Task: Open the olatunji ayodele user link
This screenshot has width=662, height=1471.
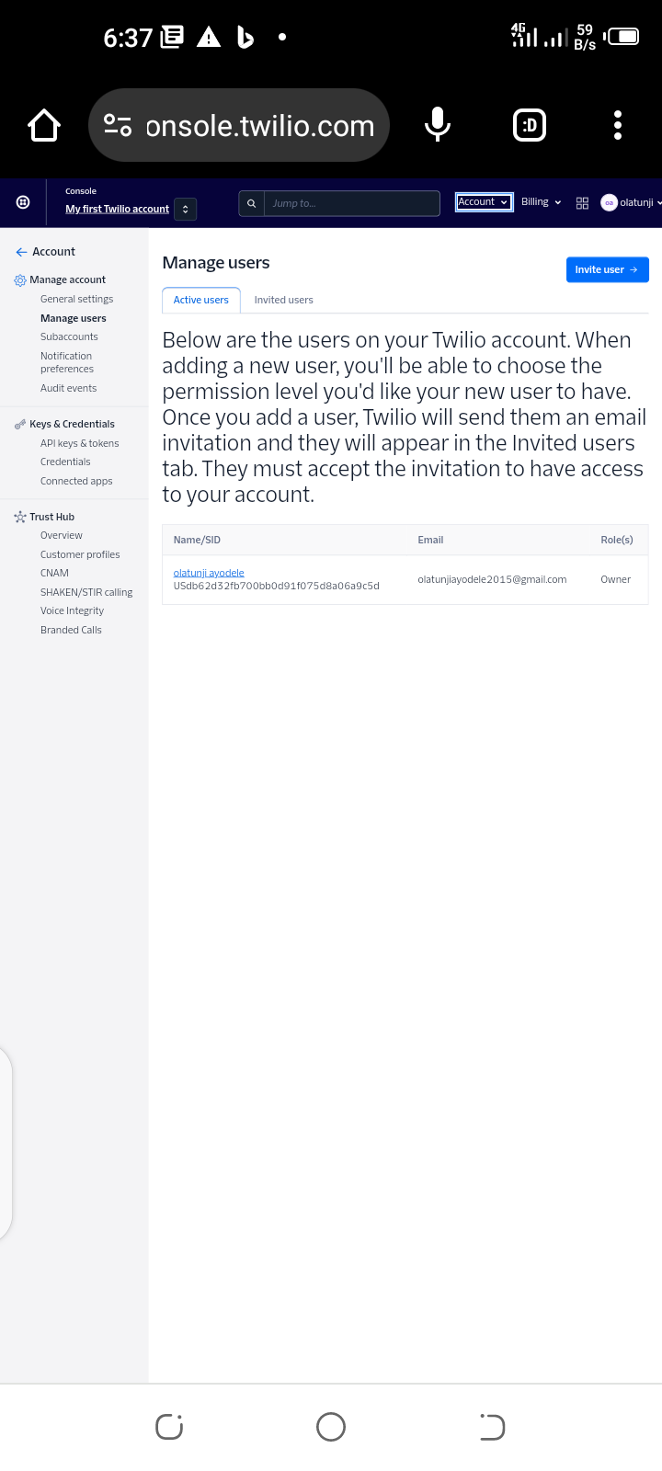Action: 209,573
